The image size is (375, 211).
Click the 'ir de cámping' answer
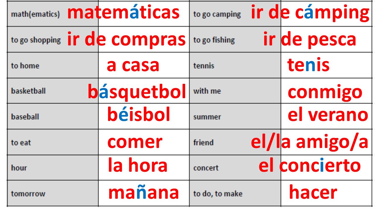coord(310,13)
